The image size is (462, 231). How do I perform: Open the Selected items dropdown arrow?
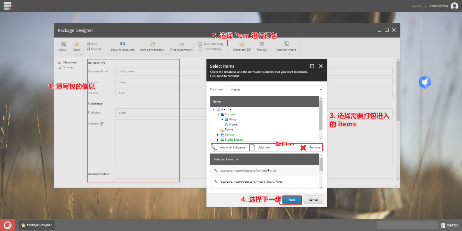coord(237,160)
